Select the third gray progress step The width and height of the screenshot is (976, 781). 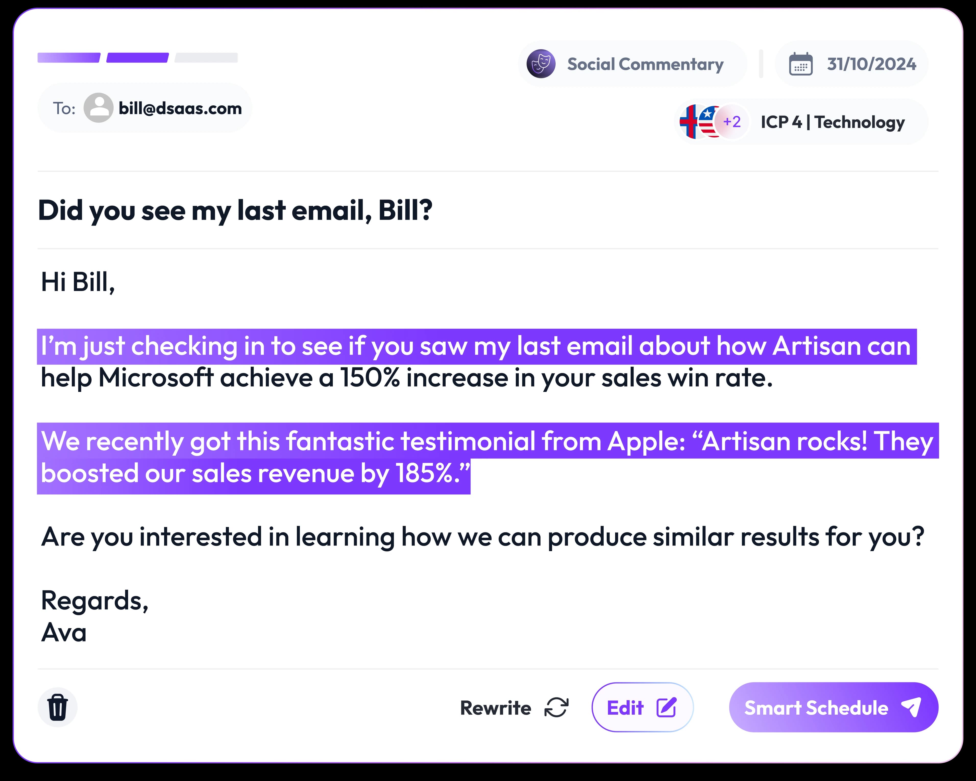(x=206, y=57)
